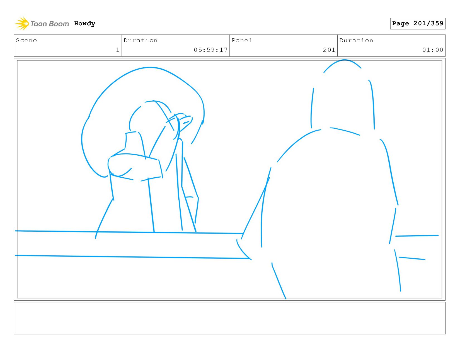Screen dimensions: 460x355
Task: Click the 'Page 201/359' page indicator
Action: 418,23
